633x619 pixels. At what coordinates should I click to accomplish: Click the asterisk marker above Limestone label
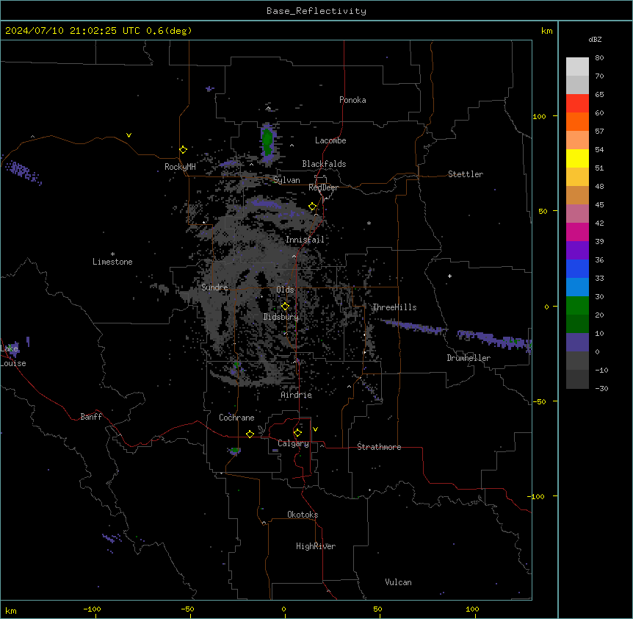[112, 254]
